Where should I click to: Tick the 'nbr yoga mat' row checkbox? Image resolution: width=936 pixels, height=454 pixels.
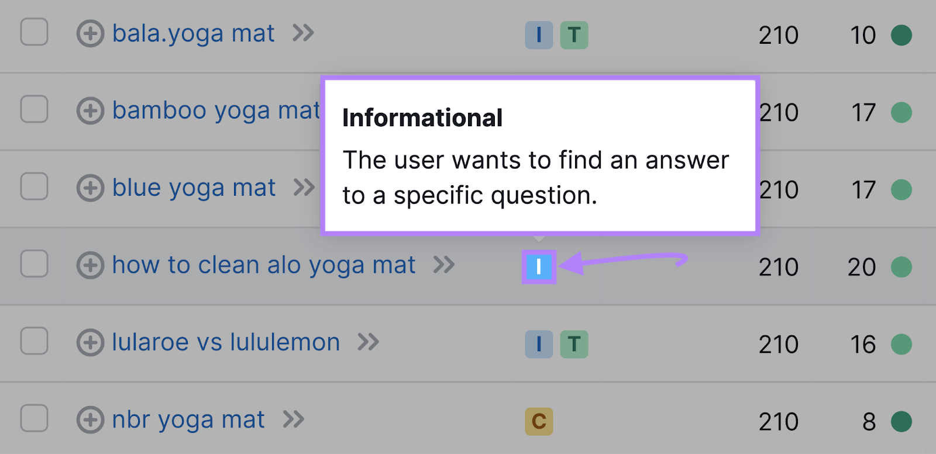[x=35, y=418]
